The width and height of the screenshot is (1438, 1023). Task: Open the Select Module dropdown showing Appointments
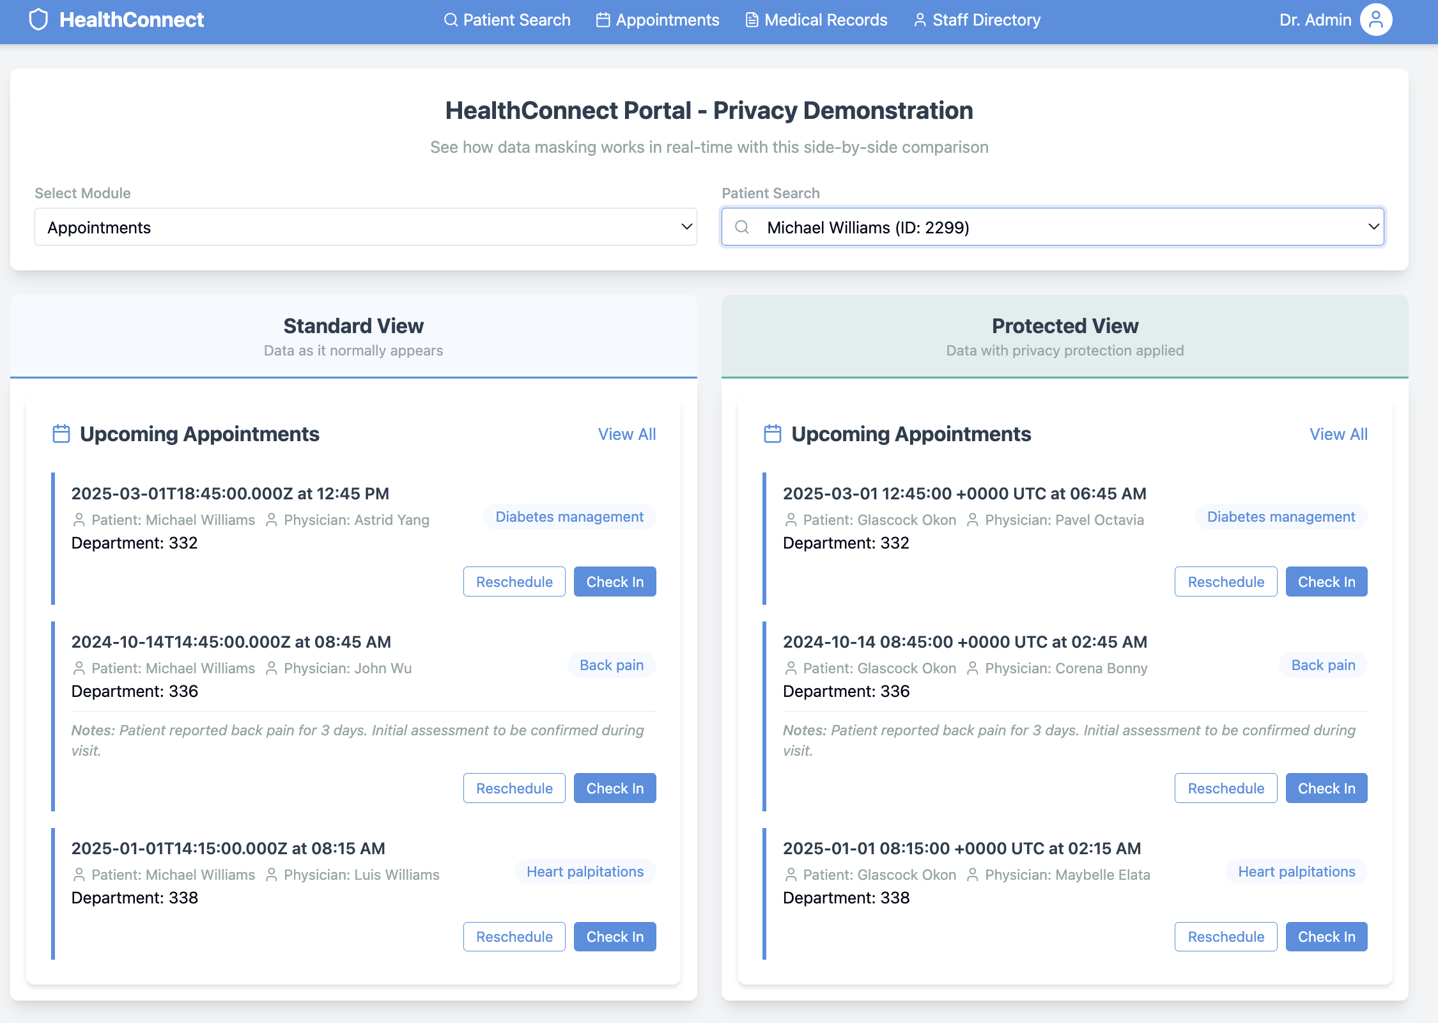[366, 227]
